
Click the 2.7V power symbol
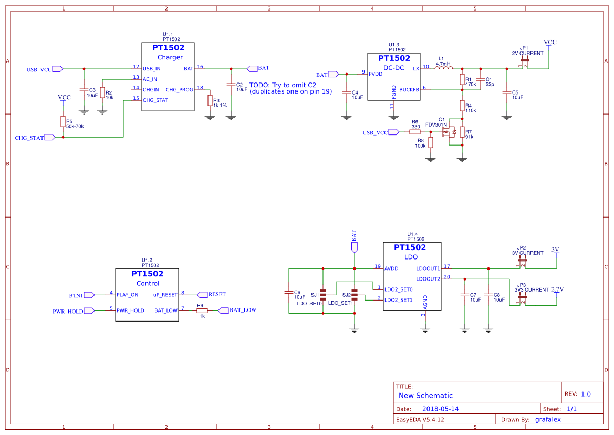[x=557, y=291]
